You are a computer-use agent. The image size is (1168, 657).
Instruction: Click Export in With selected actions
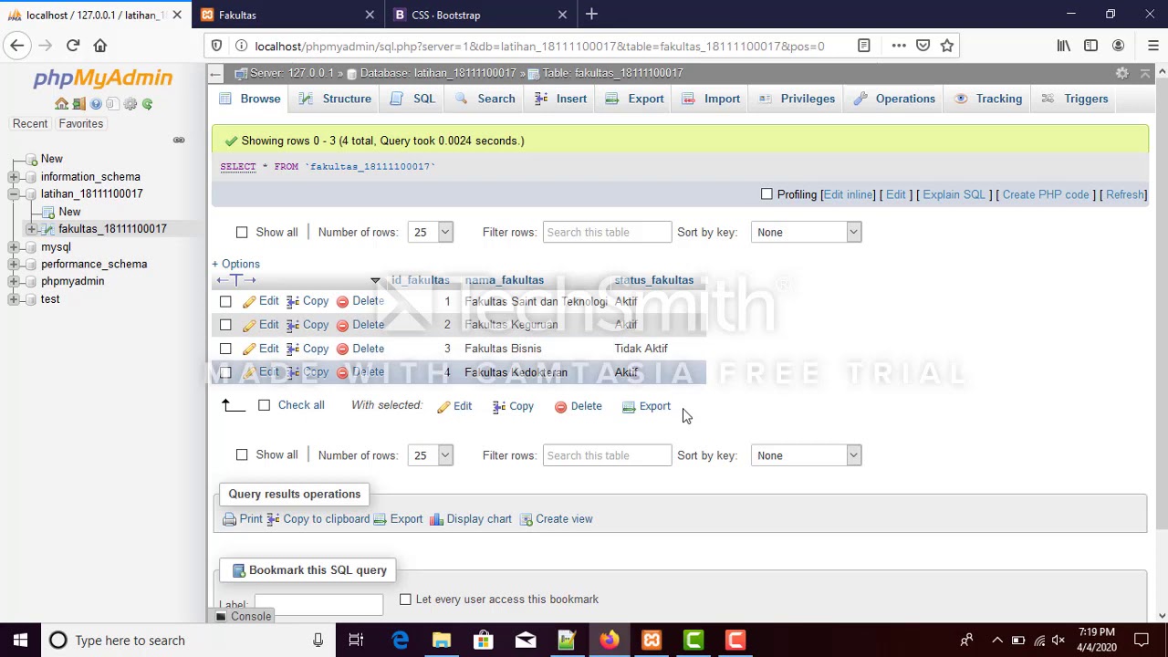(x=646, y=406)
